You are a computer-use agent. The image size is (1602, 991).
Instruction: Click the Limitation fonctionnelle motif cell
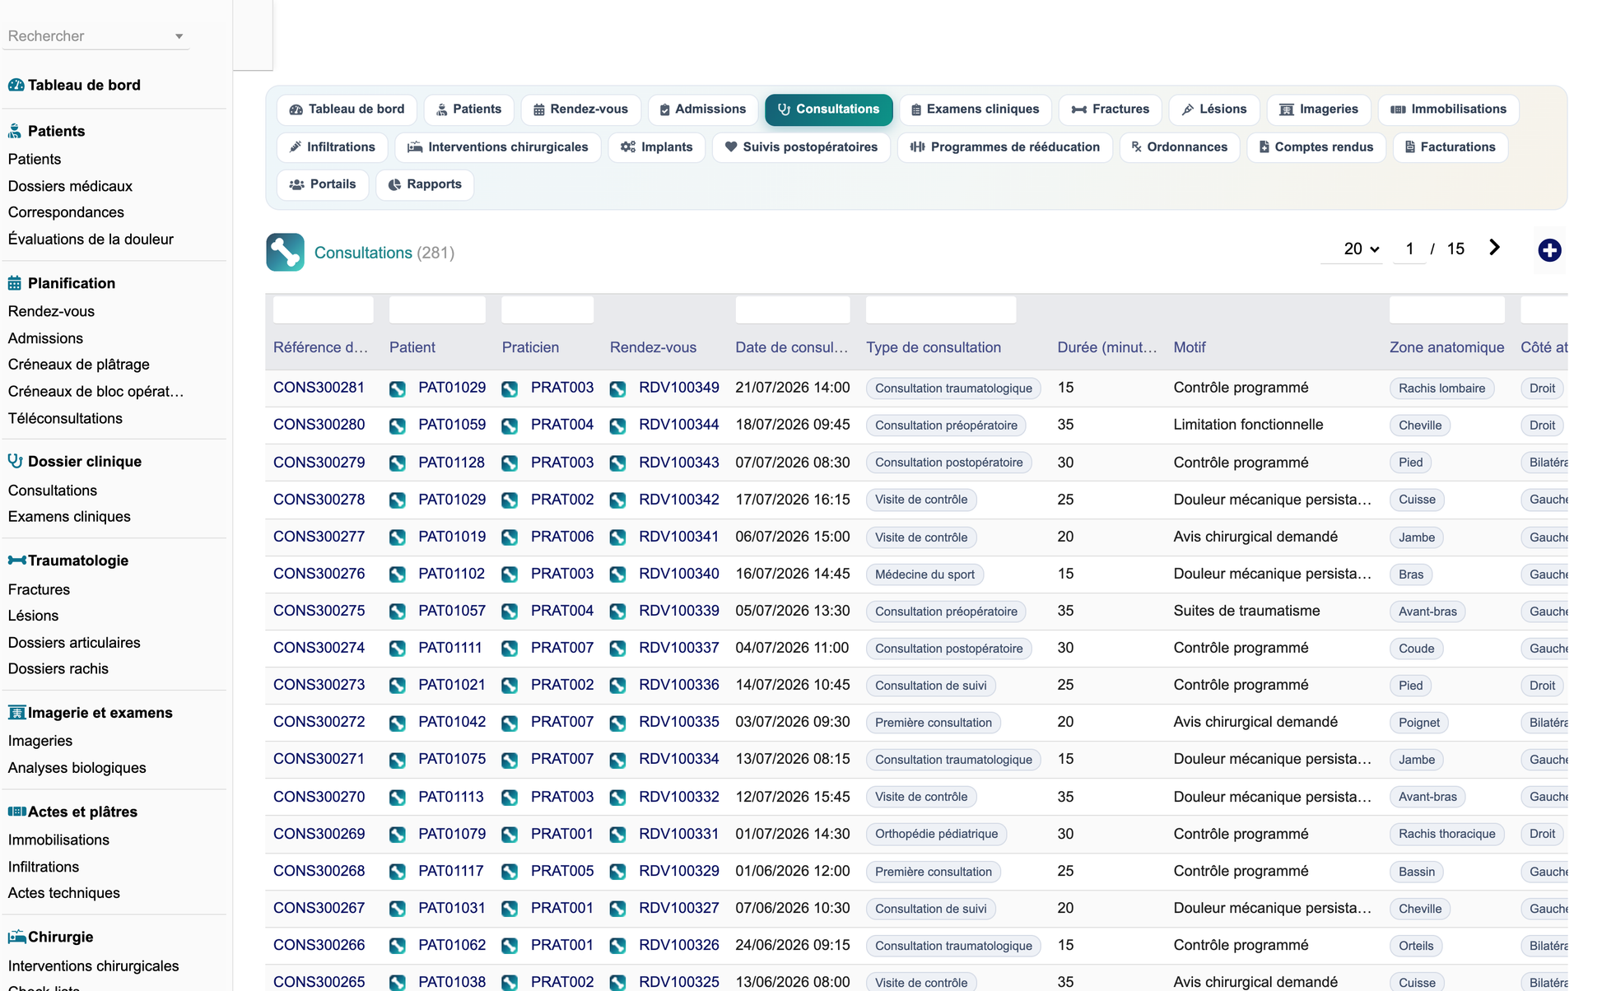[1248, 425]
